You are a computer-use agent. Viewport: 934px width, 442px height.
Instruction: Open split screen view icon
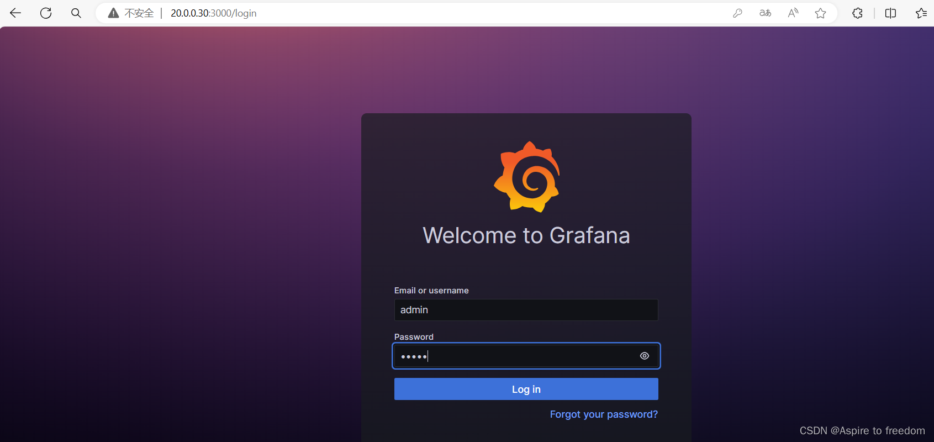[890, 13]
